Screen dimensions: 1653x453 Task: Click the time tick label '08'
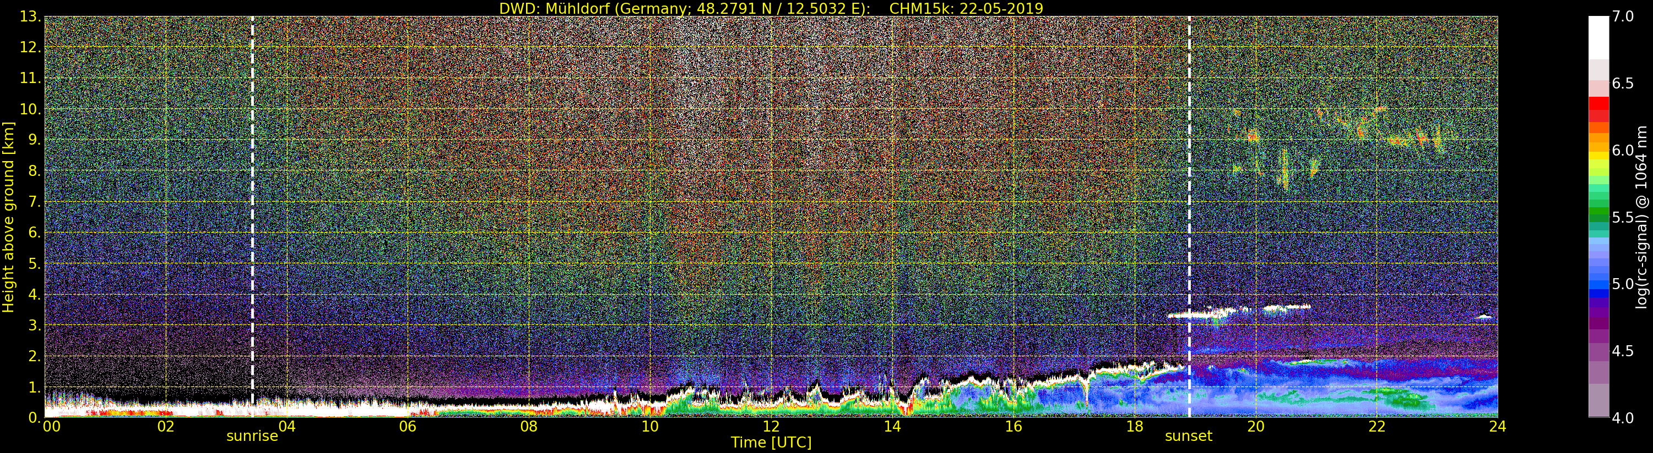(529, 427)
